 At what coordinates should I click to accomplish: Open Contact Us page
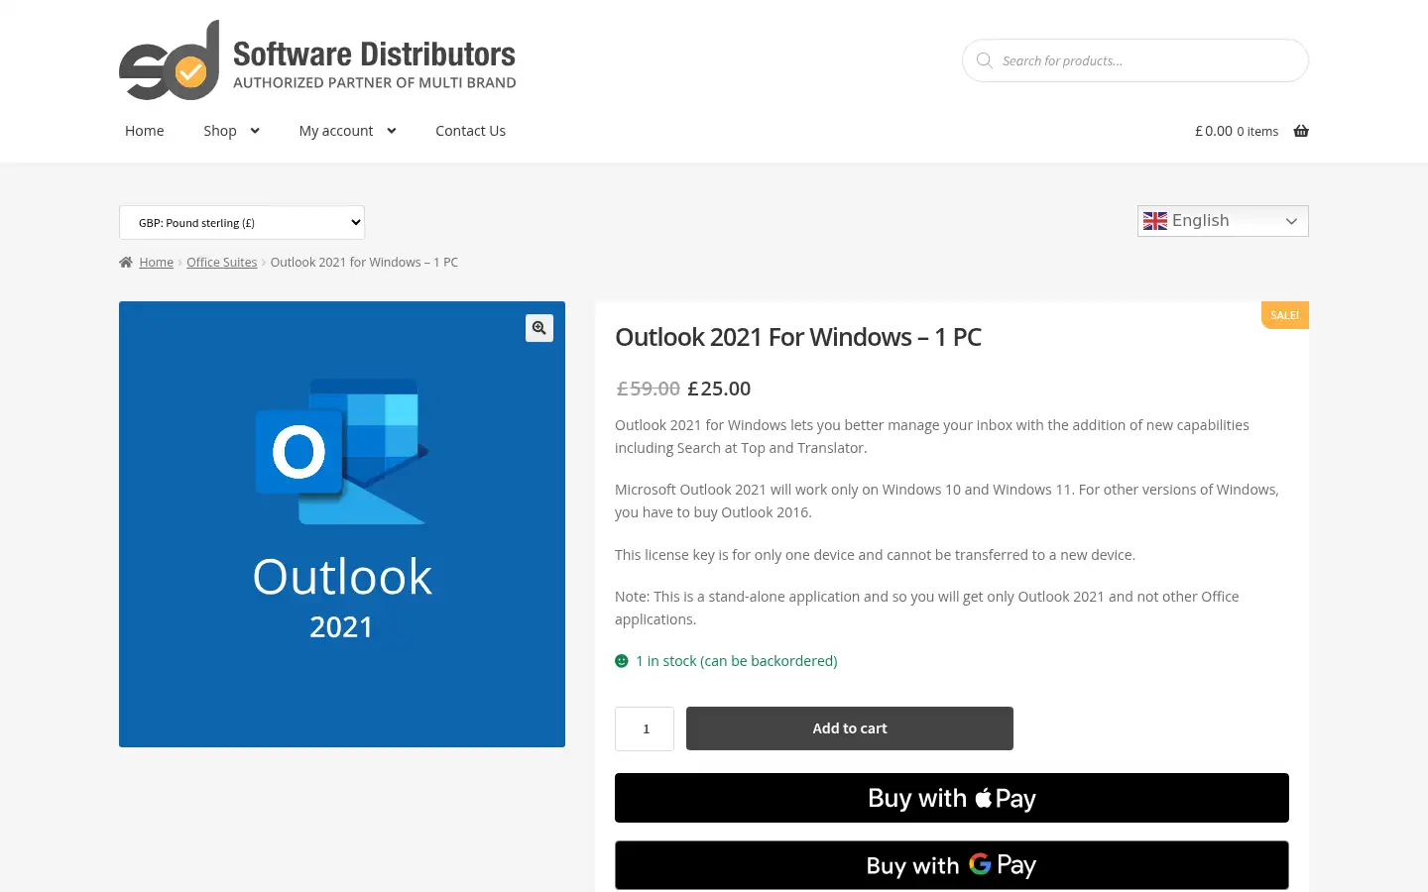pyautogui.click(x=470, y=131)
